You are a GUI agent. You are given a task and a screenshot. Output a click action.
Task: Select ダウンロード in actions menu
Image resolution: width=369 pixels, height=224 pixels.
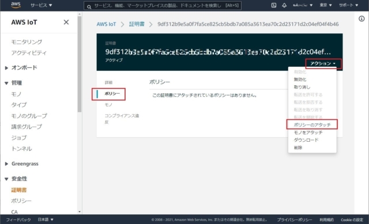click(x=306, y=140)
